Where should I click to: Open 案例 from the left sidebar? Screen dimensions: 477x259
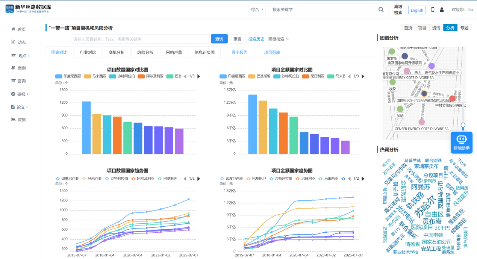tap(19, 68)
